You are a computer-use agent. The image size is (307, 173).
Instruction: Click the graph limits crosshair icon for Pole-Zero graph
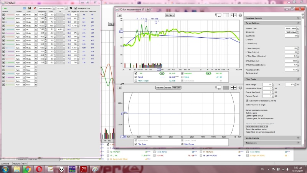[x=233, y=88]
